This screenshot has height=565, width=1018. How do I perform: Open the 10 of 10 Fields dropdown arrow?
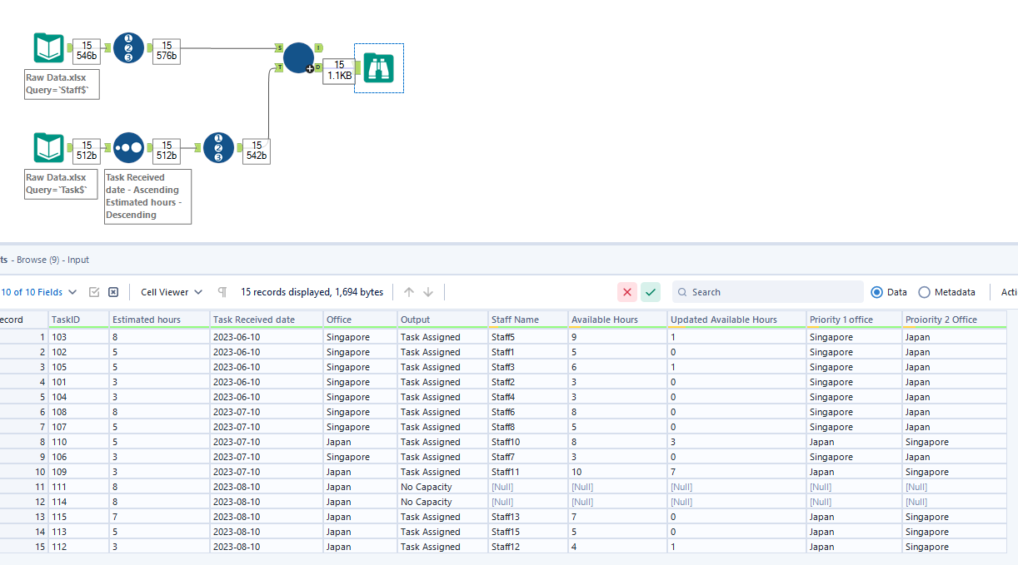[73, 292]
